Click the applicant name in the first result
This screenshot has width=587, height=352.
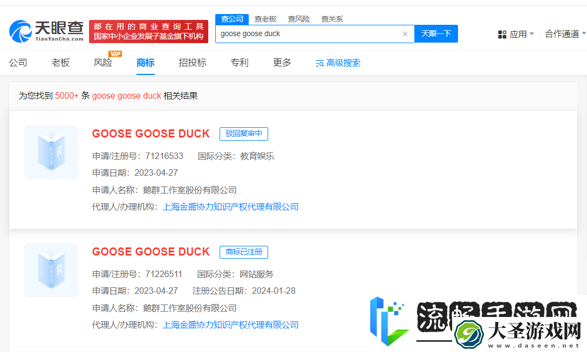190,190
